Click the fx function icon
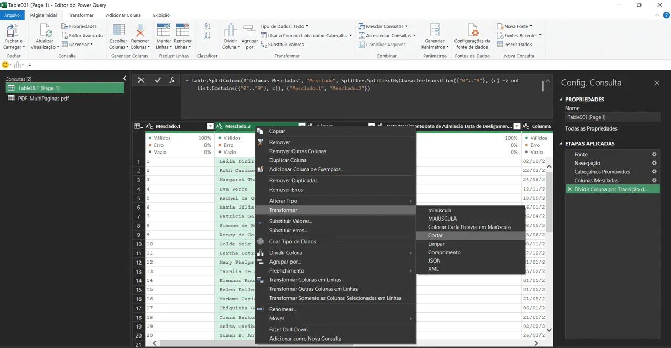The image size is (671, 348). [172, 80]
